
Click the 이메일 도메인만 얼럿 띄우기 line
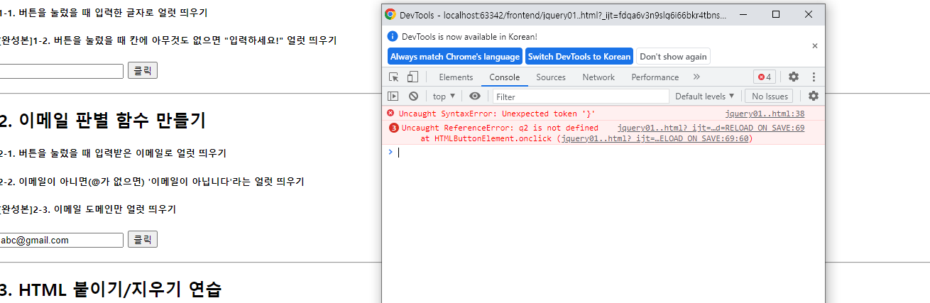click(x=87, y=209)
